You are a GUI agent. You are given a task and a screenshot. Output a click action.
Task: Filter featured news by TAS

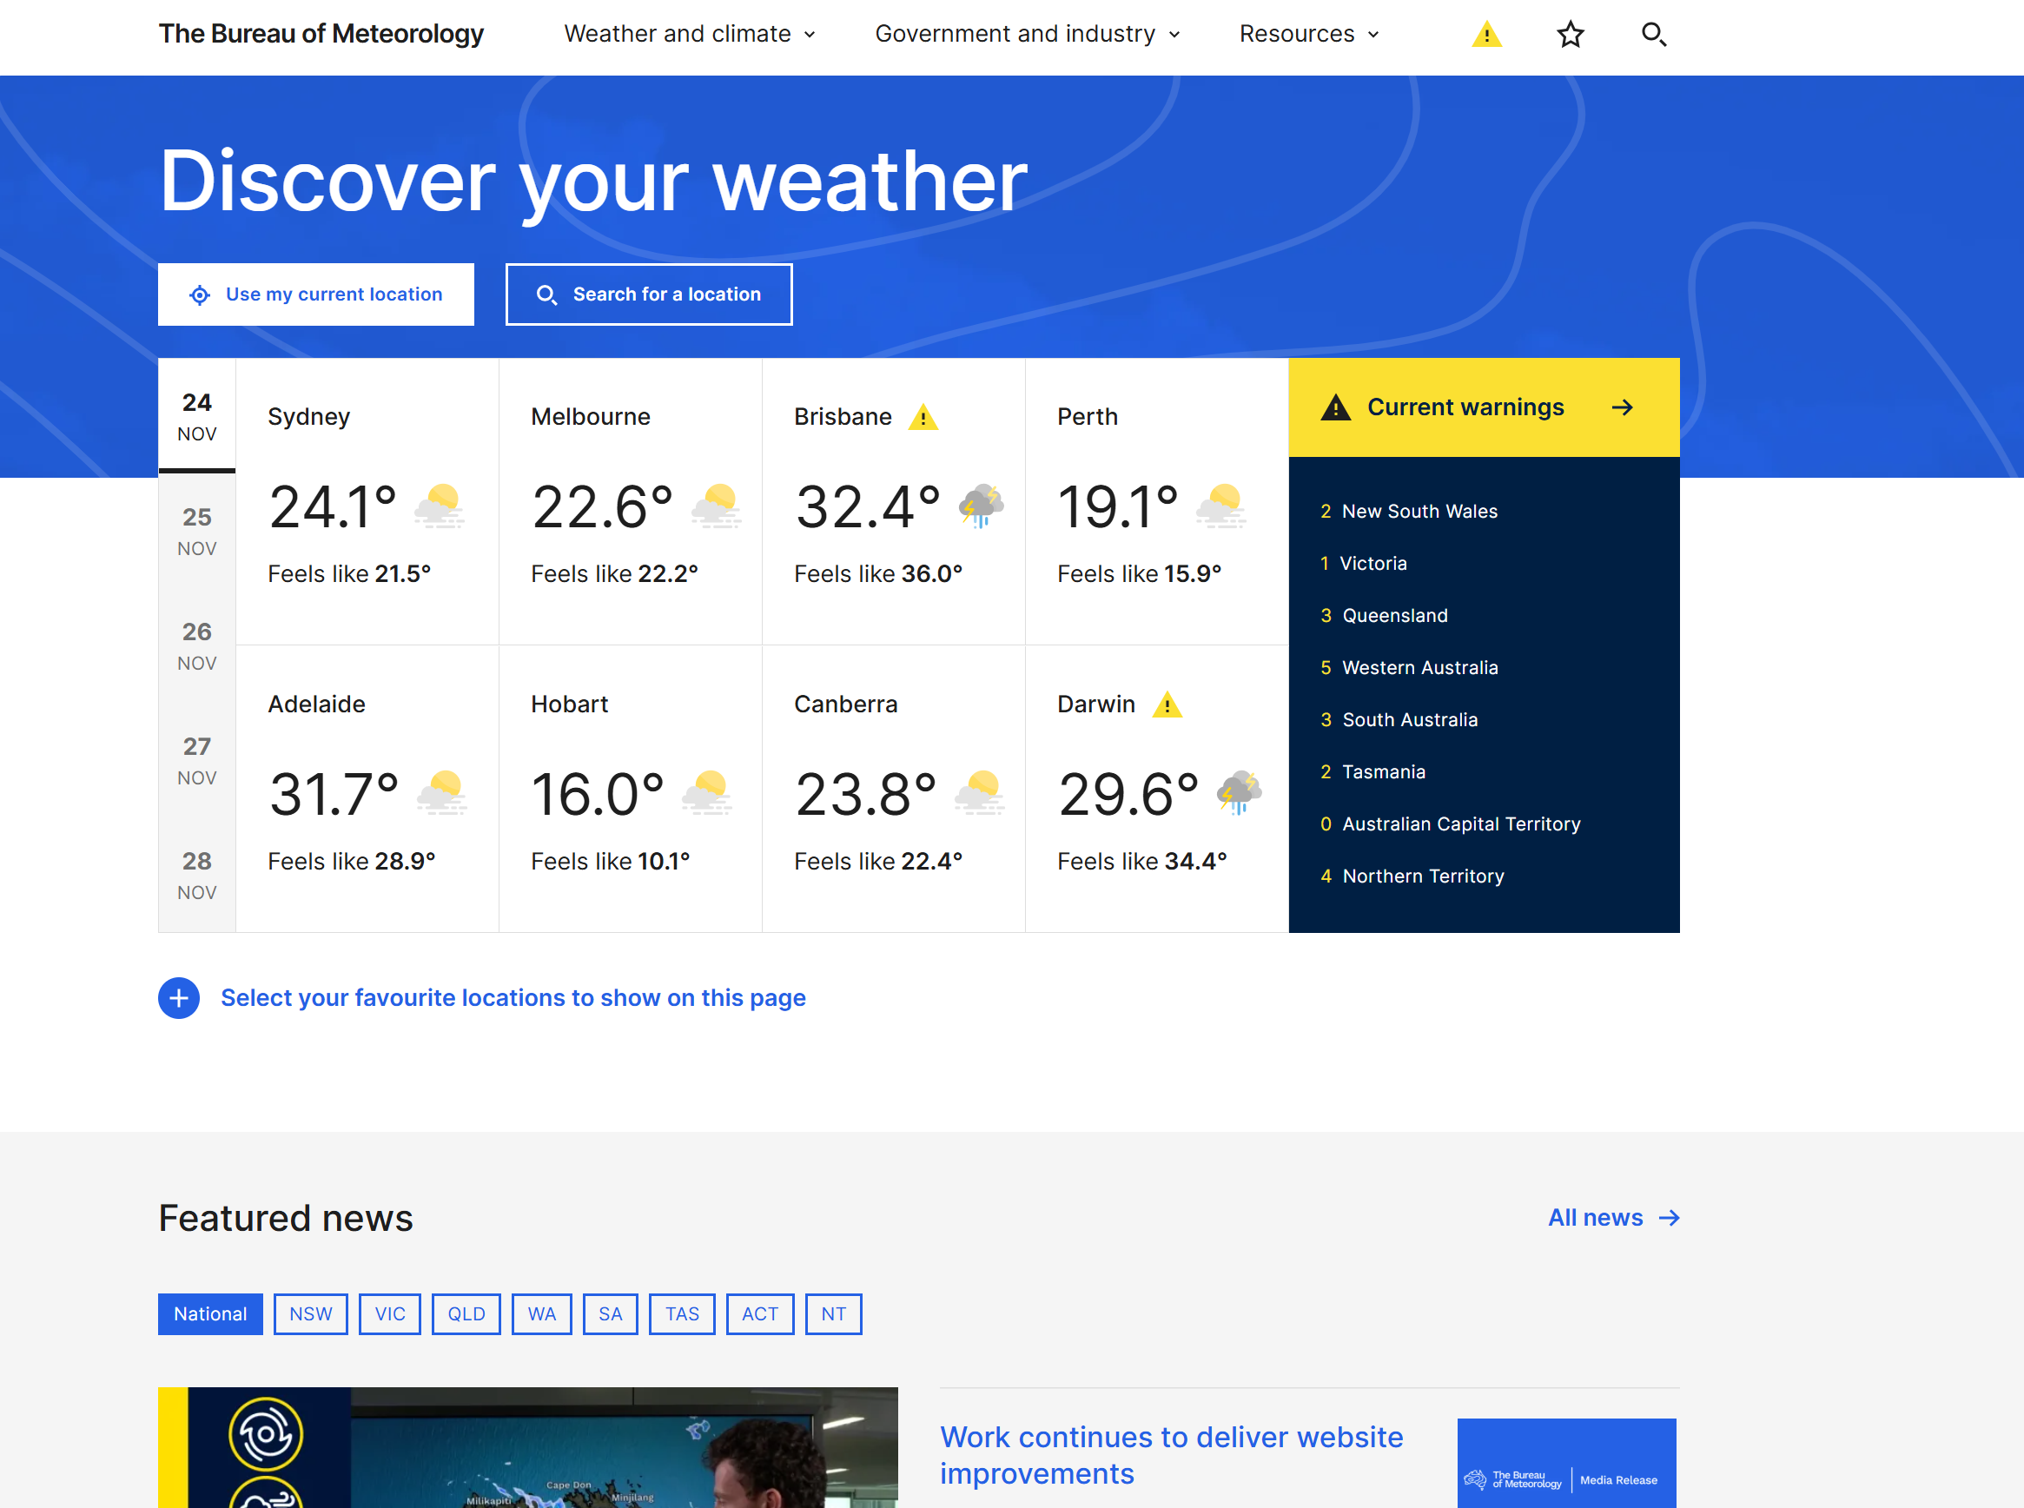681,1313
